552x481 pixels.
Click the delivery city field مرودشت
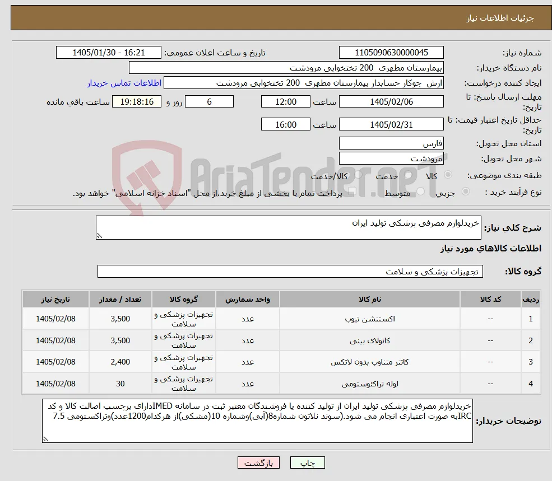pyautogui.click(x=391, y=158)
